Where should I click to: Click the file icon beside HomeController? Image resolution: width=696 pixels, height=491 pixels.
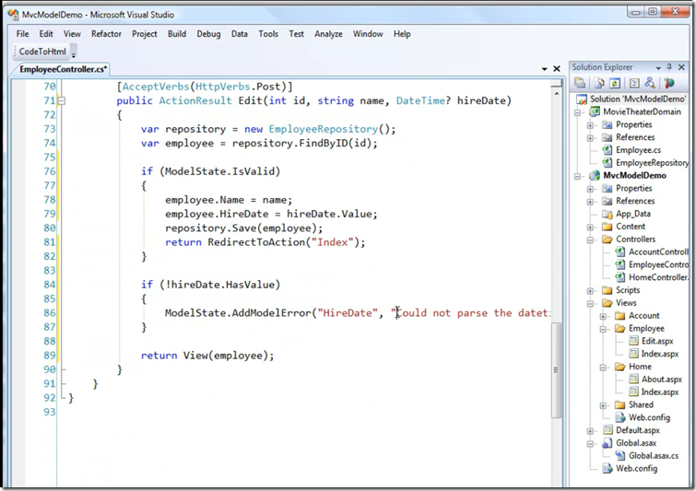(620, 277)
